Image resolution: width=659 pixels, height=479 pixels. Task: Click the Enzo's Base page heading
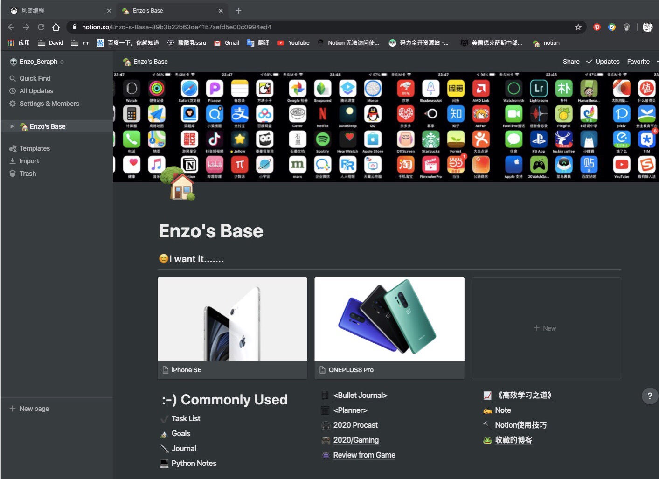tap(211, 231)
